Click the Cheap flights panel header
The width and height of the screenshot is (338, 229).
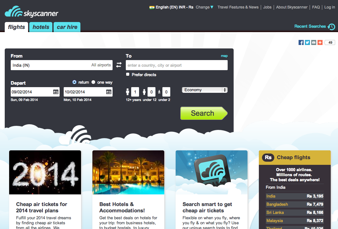[295, 158]
